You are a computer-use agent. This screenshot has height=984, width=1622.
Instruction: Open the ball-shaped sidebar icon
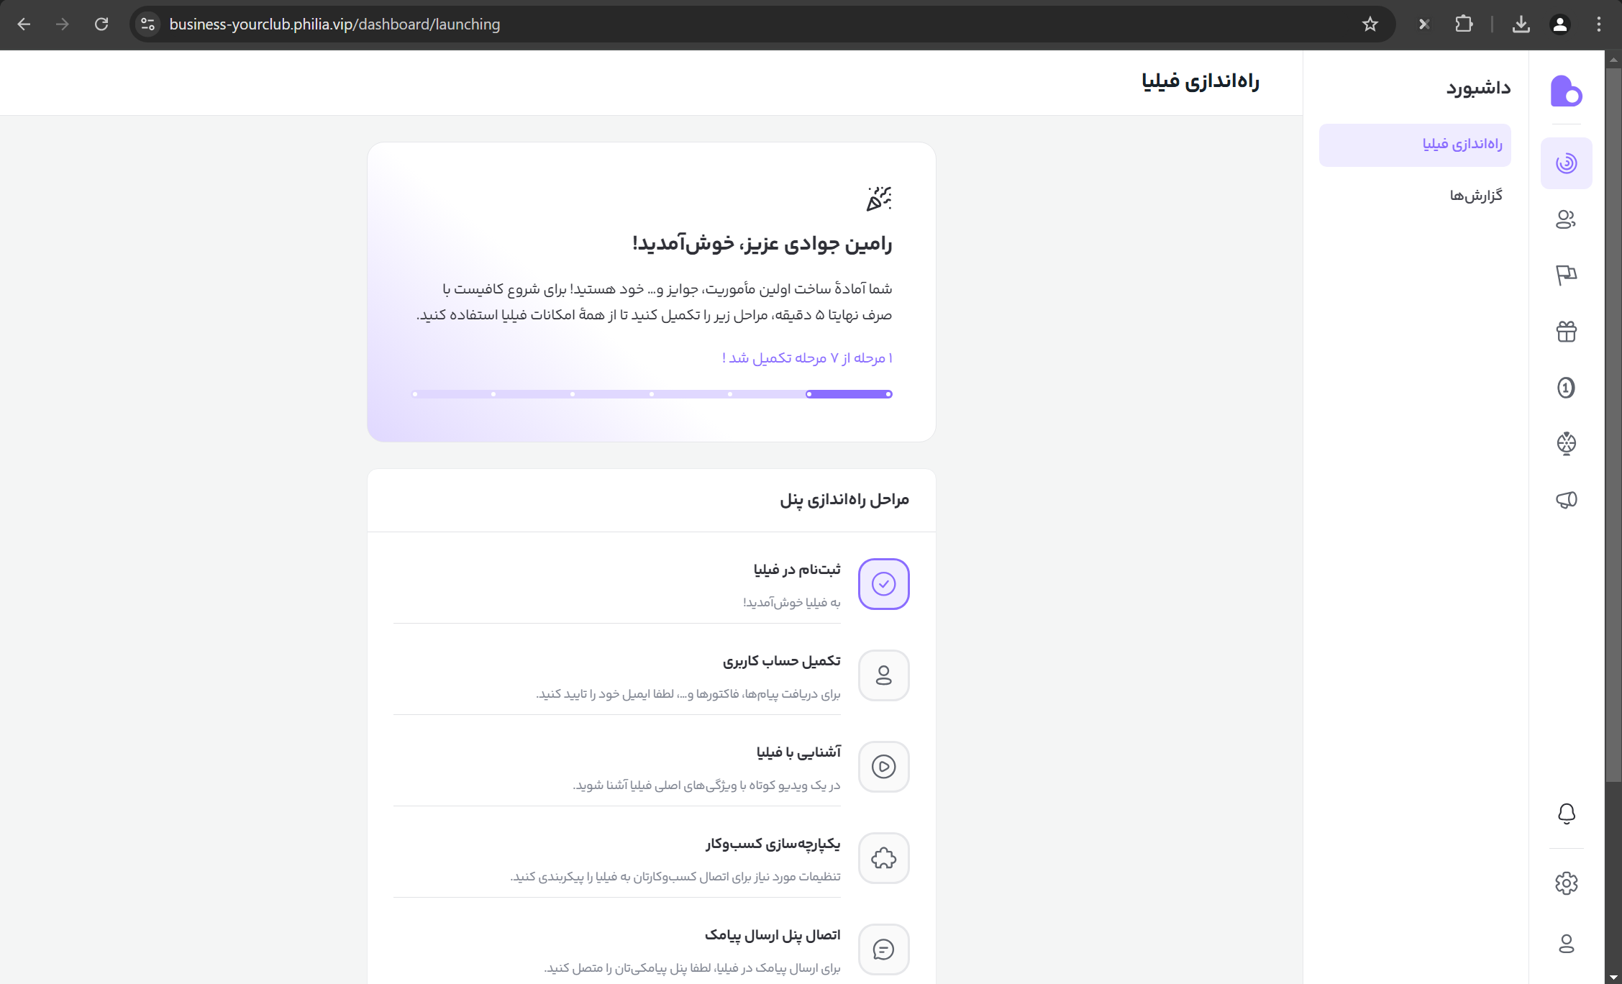(x=1566, y=444)
